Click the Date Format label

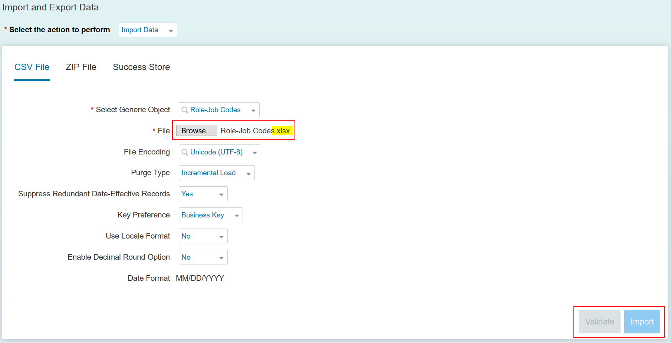(149, 278)
